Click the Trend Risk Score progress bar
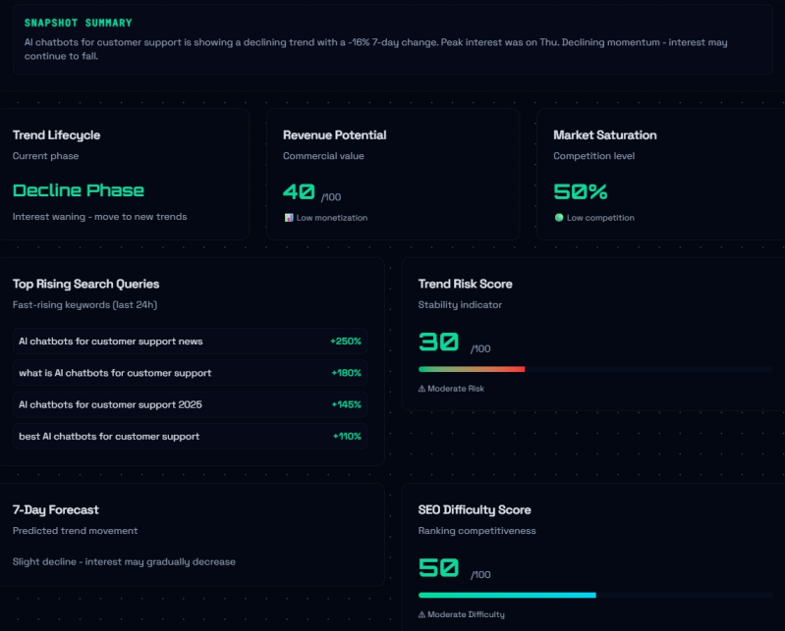Image resolution: width=785 pixels, height=631 pixels. (x=595, y=369)
